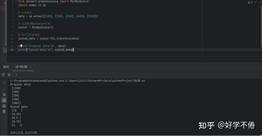Click the [300] output value
Viewport: 262px width, 136px height.
click(x=16, y=96)
